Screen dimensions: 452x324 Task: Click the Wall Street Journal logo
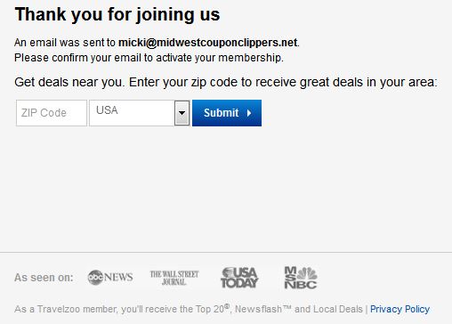(174, 278)
